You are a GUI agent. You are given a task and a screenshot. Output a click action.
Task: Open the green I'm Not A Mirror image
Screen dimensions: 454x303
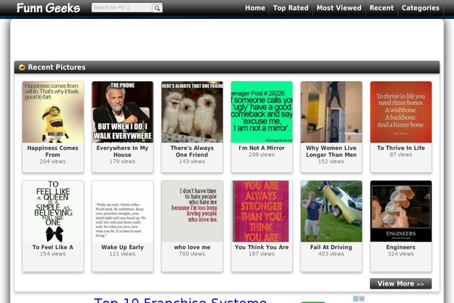[x=262, y=112]
